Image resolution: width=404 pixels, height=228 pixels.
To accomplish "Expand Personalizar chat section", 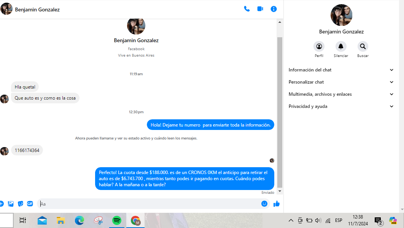I will click(x=341, y=82).
